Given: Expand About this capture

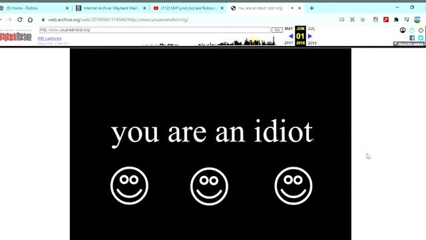Looking at the screenshot, I should coord(409,44).
